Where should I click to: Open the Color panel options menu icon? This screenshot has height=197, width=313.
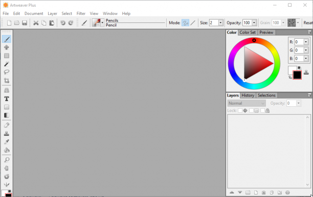tap(309, 32)
